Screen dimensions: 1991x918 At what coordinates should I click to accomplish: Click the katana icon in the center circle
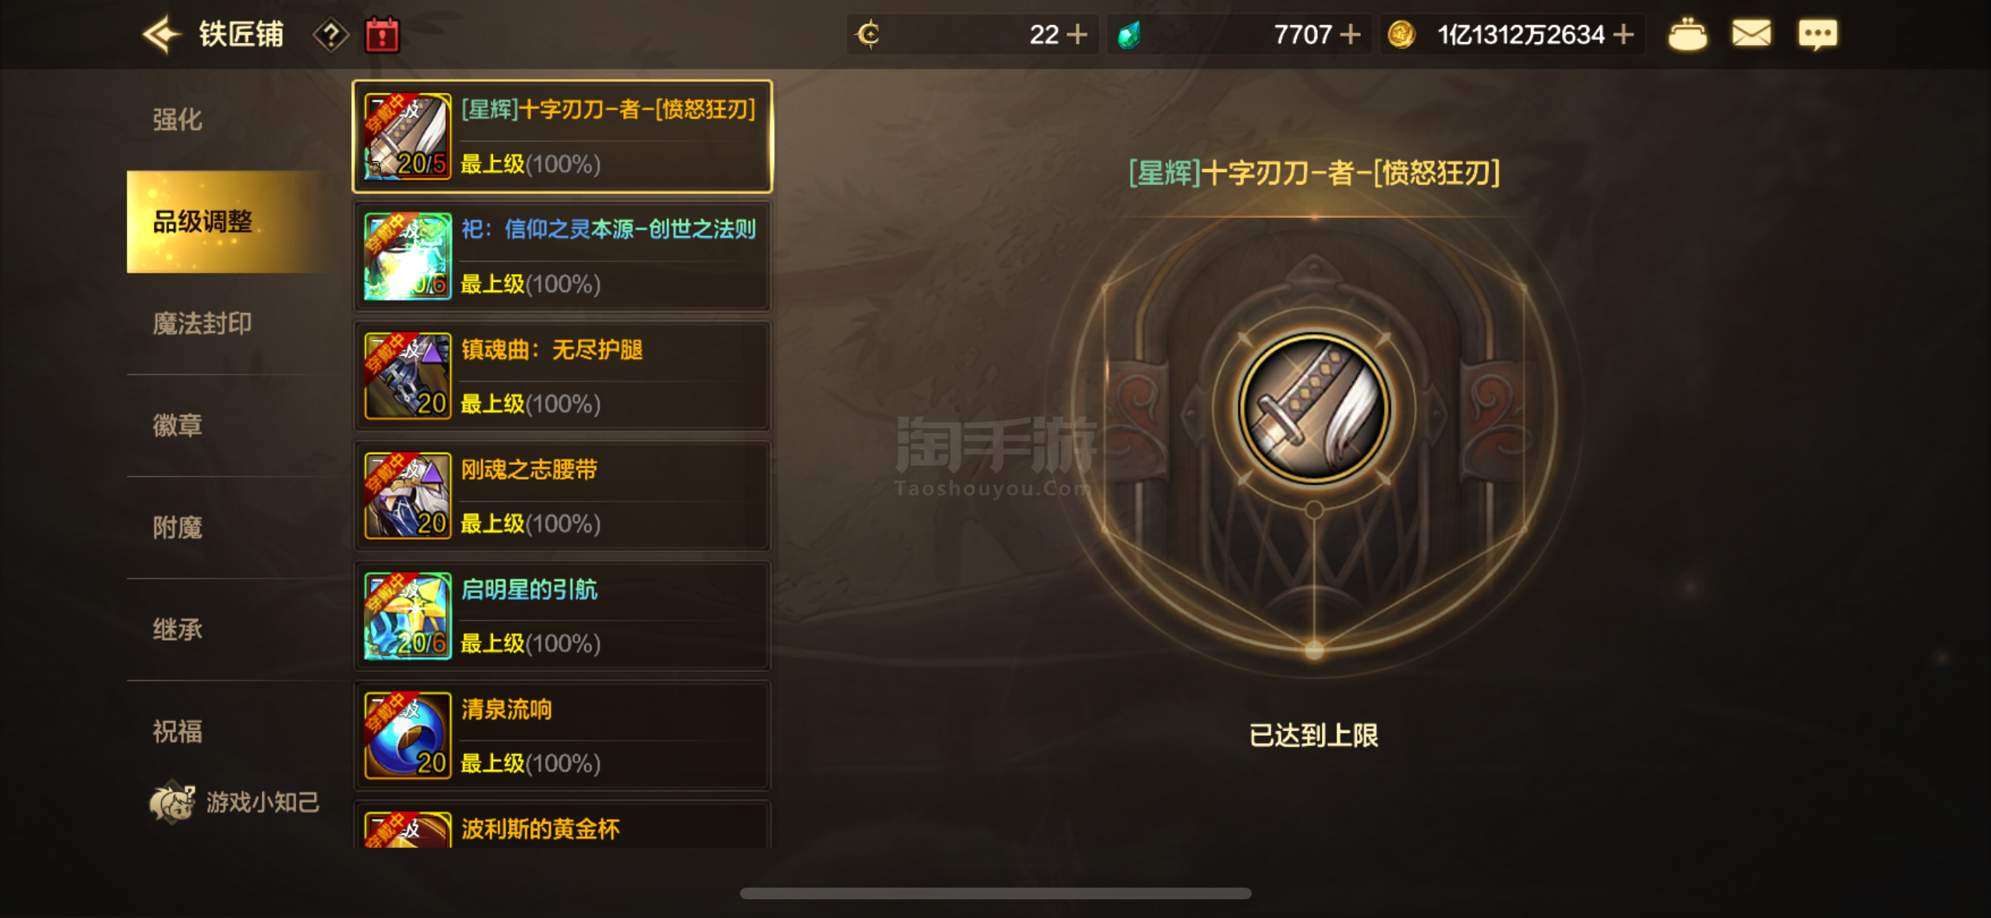[1314, 408]
